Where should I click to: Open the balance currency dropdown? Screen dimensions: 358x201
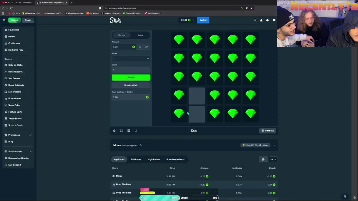(188, 20)
